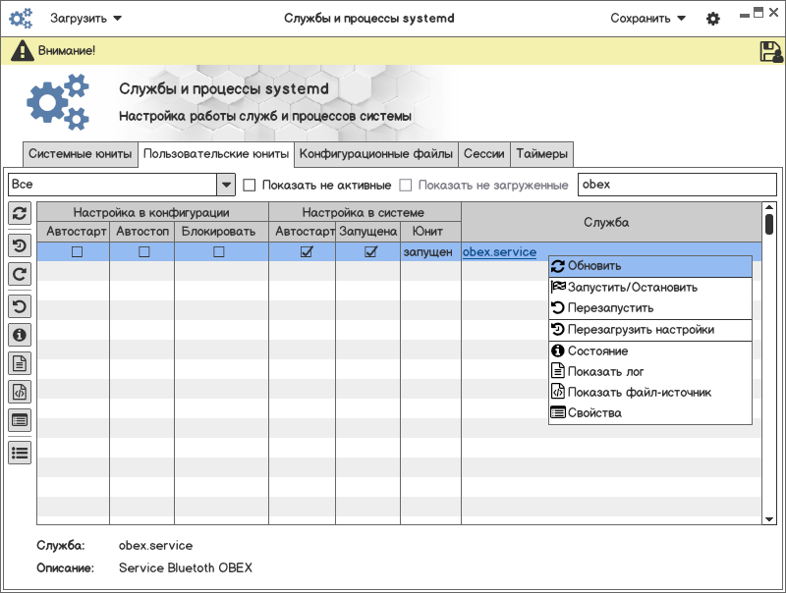This screenshot has height=593, width=786.
Task: Click the save floppy icon in warning bar
Action: click(770, 51)
